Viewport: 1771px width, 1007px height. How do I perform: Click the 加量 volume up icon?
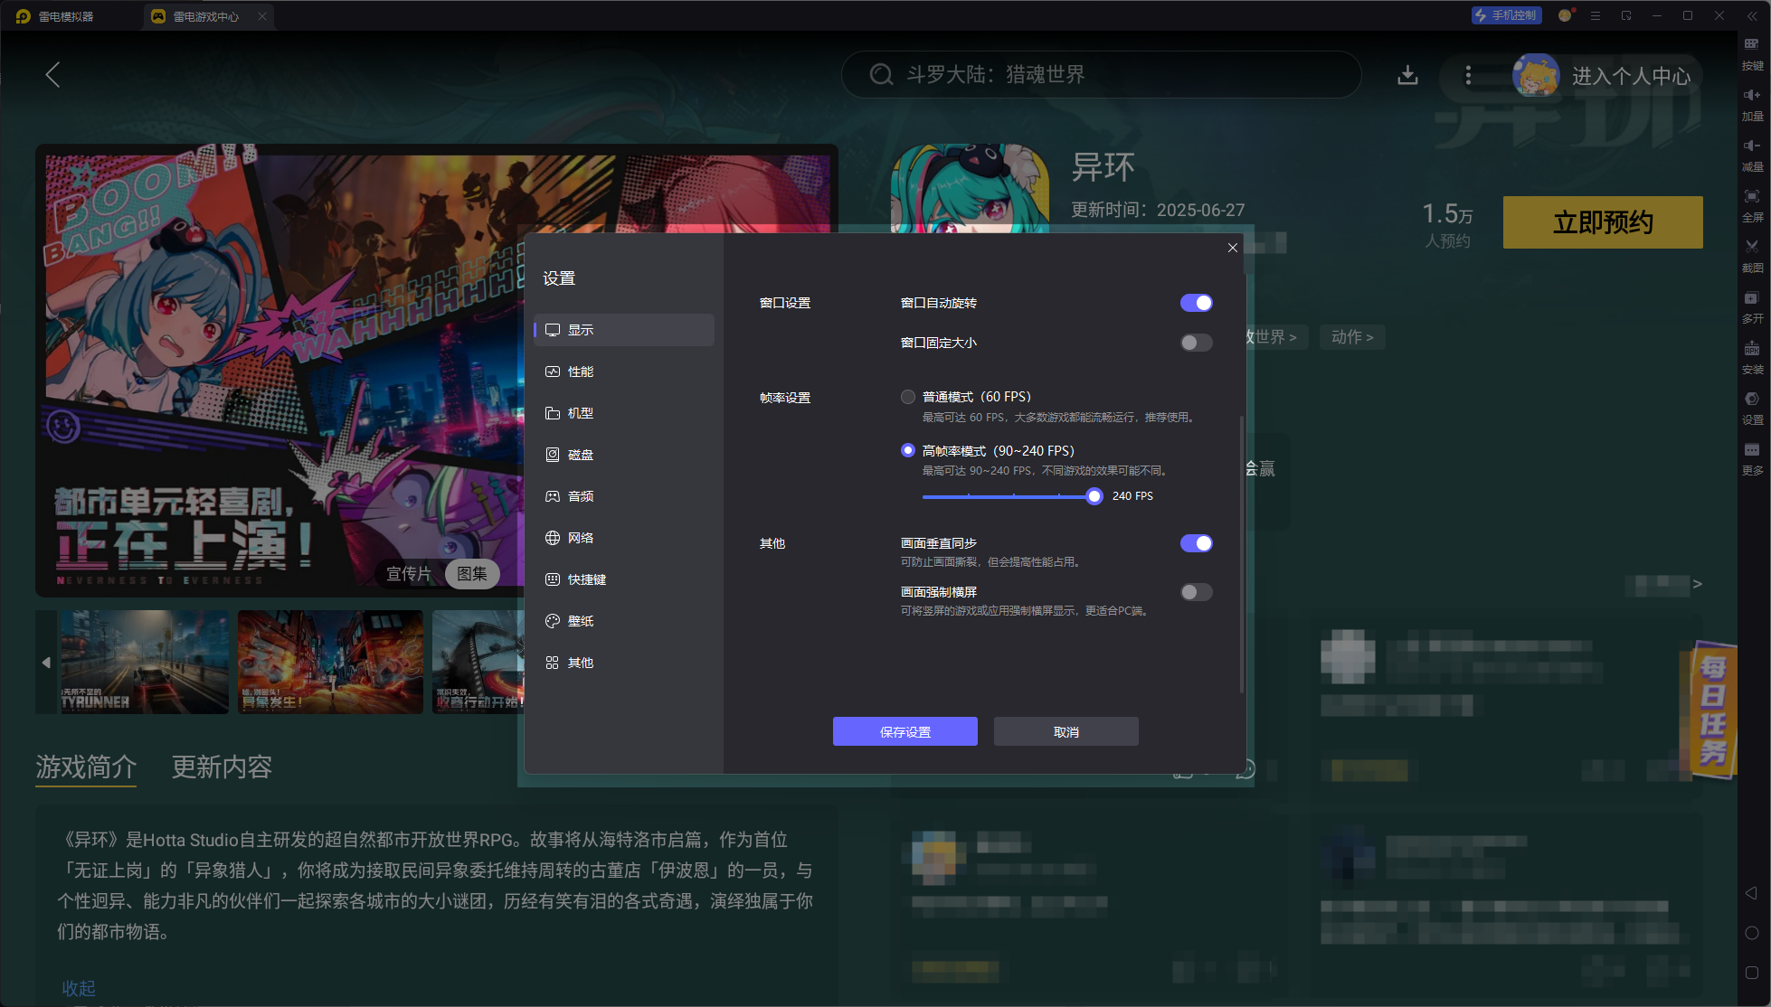pyautogui.click(x=1752, y=104)
